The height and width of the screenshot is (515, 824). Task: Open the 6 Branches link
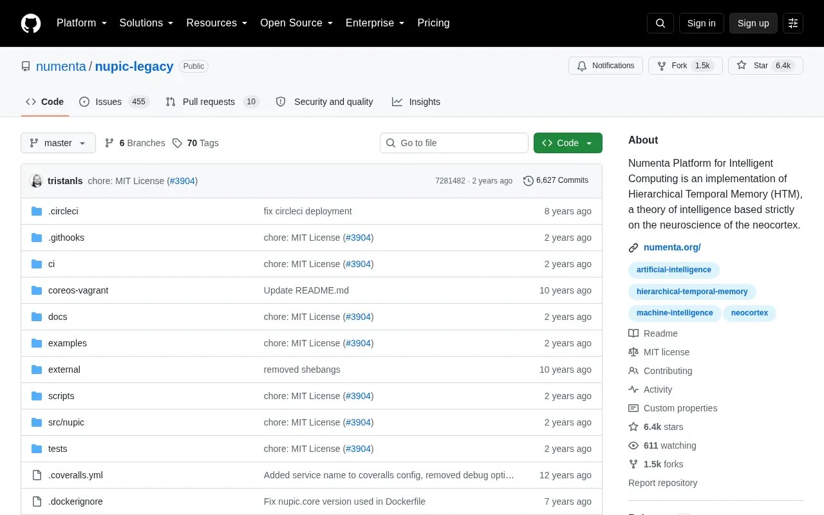pyautogui.click(x=135, y=143)
